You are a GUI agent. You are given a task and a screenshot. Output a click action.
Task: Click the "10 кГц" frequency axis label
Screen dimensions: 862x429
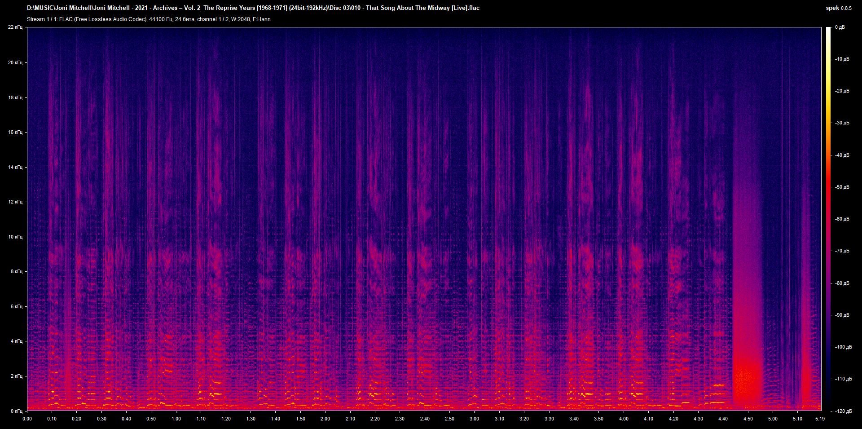coord(16,236)
